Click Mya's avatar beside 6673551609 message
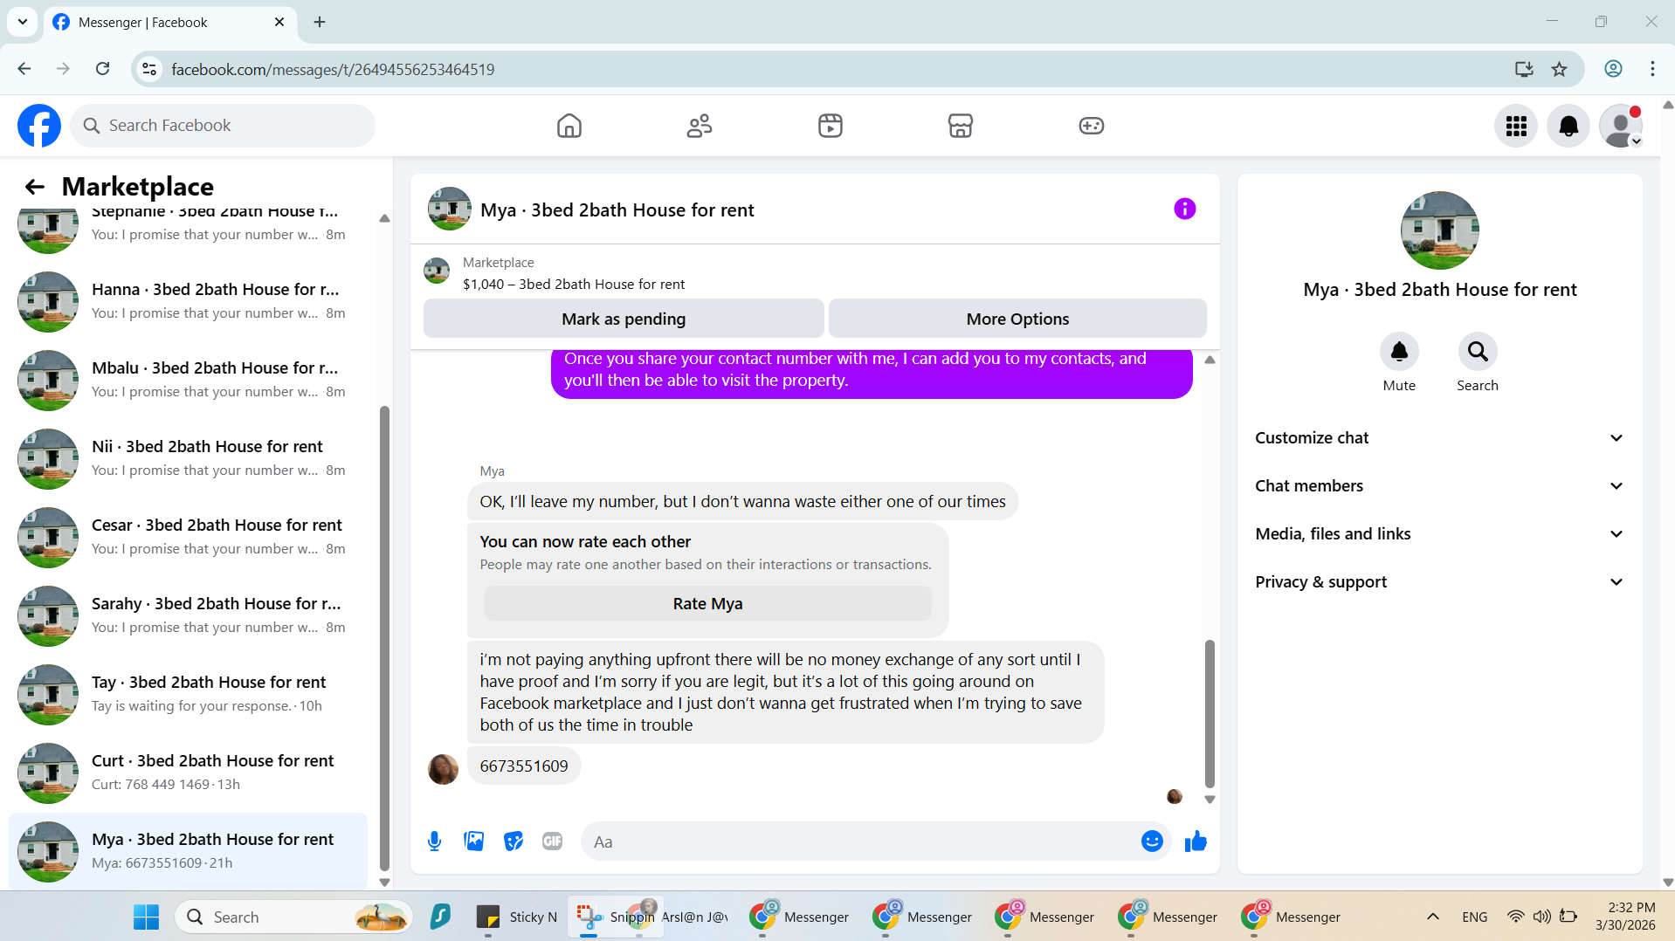Viewport: 1675px width, 941px height. 443,769
